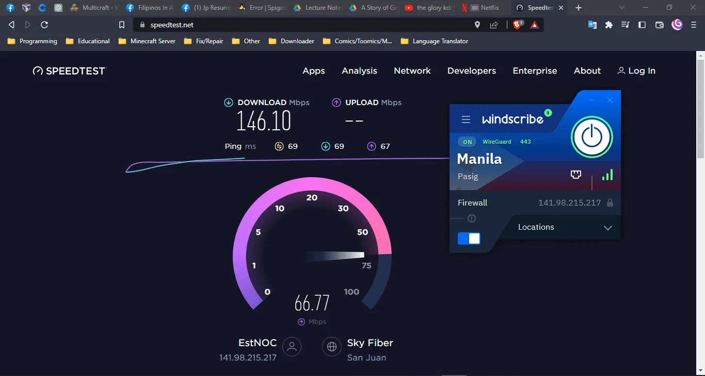Toggle the Windscribe Firewall switch
Viewport: 705px width, 376px height.
[469, 238]
